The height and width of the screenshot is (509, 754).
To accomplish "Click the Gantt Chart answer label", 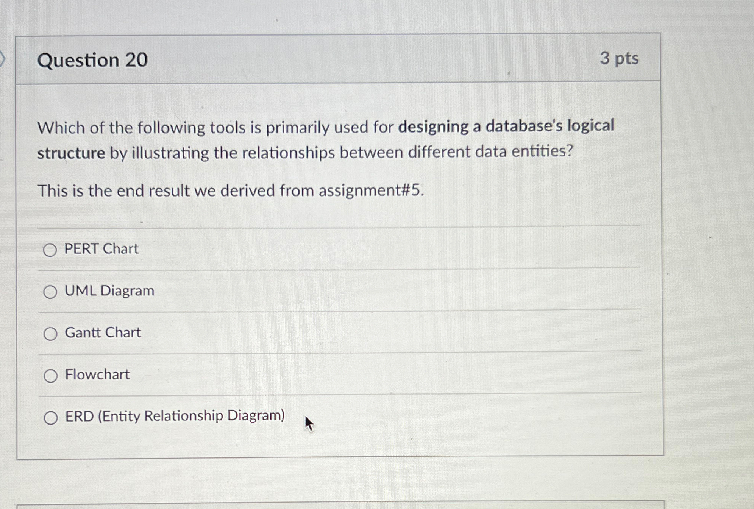I will pyautogui.click(x=102, y=333).
